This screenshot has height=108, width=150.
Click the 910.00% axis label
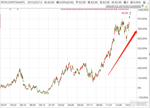click(142, 19)
